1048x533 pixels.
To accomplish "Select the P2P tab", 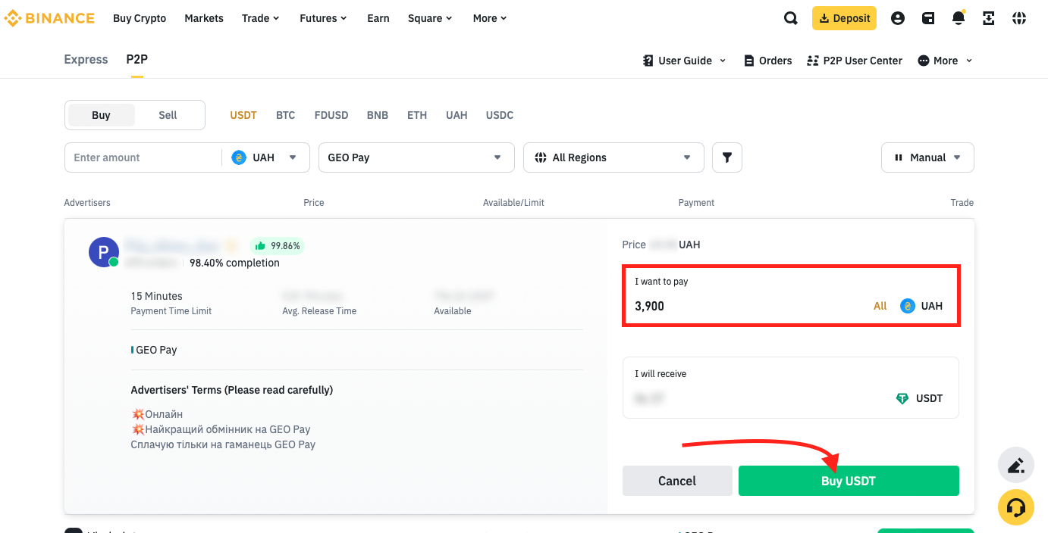I will 136,59.
